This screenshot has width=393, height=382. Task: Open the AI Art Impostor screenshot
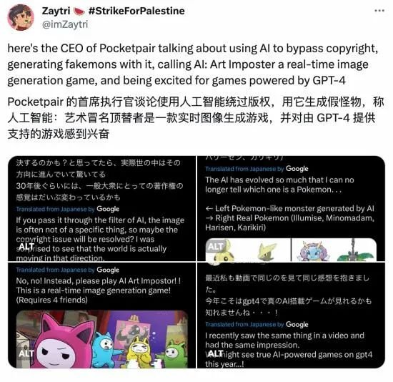point(101,315)
